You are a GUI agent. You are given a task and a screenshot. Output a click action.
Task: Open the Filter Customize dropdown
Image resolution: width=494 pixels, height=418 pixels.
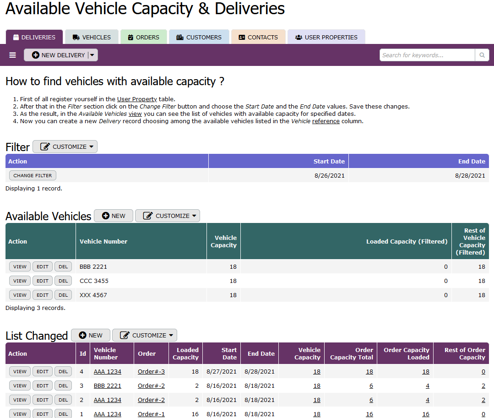(x=65, y=147)
